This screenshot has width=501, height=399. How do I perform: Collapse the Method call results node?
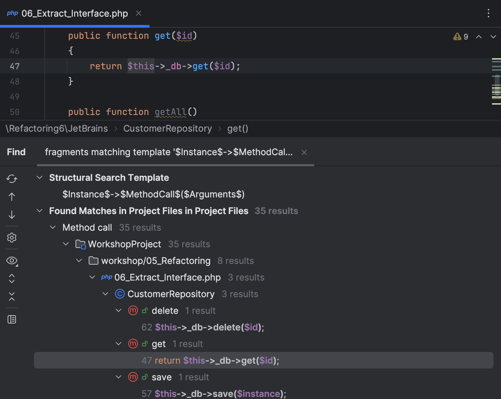click(x=53, y=227)
